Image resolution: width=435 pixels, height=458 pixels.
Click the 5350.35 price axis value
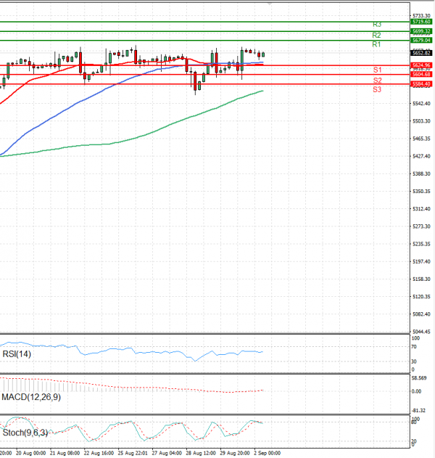421,192
